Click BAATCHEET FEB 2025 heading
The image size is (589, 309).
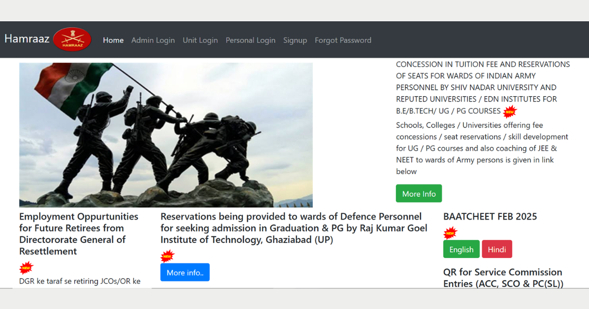tap(490, 217)
